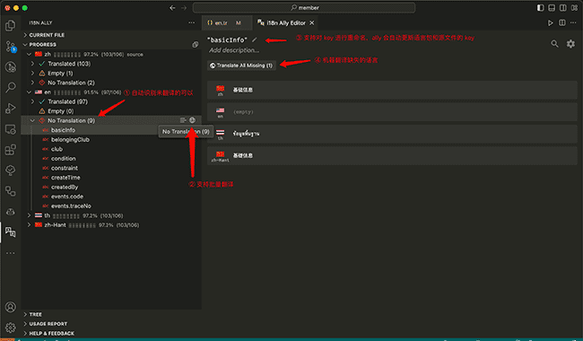
Task: Open the editor settings gear icon
Action: [x=570, y=44]
